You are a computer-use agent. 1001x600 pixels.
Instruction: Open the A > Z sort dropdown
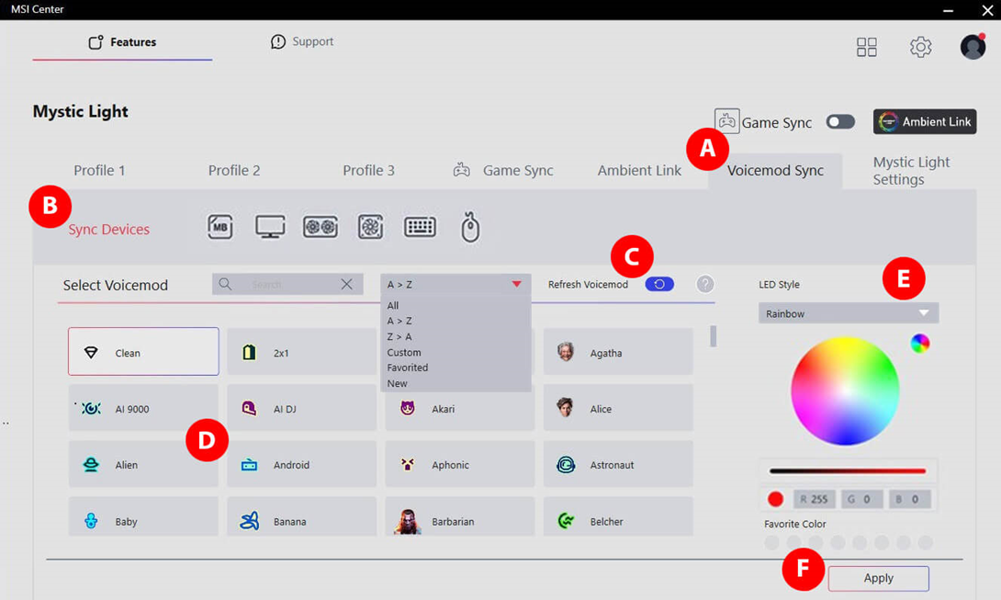(456, 284)
